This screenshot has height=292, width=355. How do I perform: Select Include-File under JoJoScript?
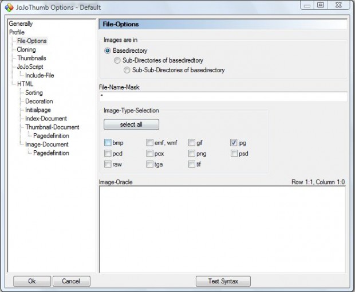(40, 75)
